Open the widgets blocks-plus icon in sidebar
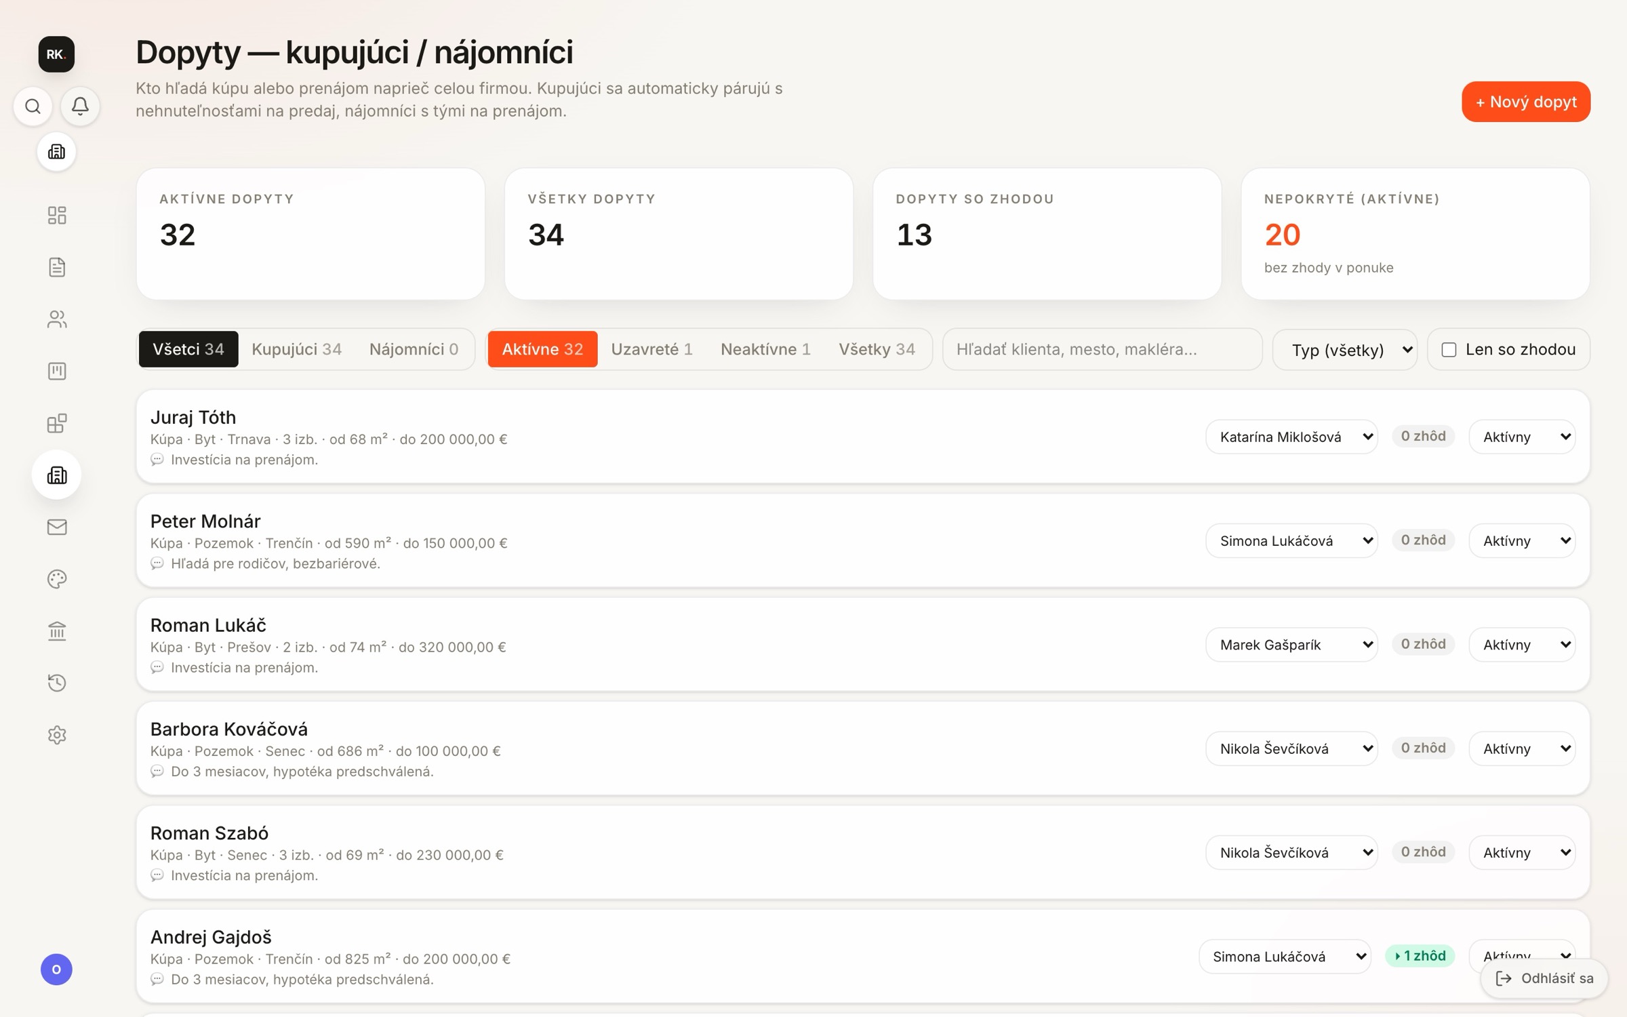Viewport: 1627px width, 1017px height. (57, 423)
